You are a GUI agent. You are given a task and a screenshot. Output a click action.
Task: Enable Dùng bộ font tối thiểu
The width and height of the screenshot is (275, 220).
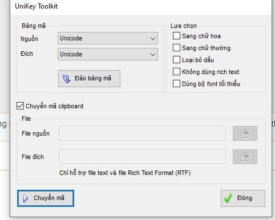[176, 84]
